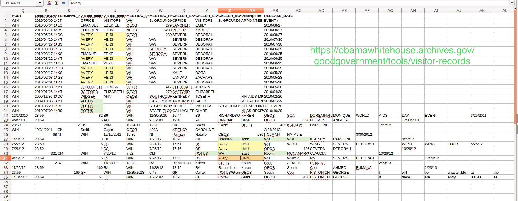Click the DeRuiter cell
Image resolution: width=518 pixels, height=201 pixels.
pyautogui.click(x=229, y=120)
